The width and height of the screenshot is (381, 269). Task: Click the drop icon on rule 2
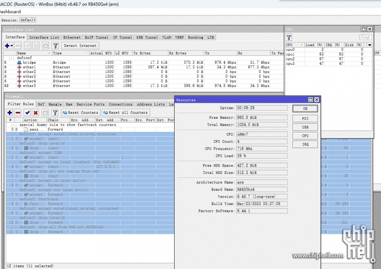pyautogui.click(x=26, y=148)
